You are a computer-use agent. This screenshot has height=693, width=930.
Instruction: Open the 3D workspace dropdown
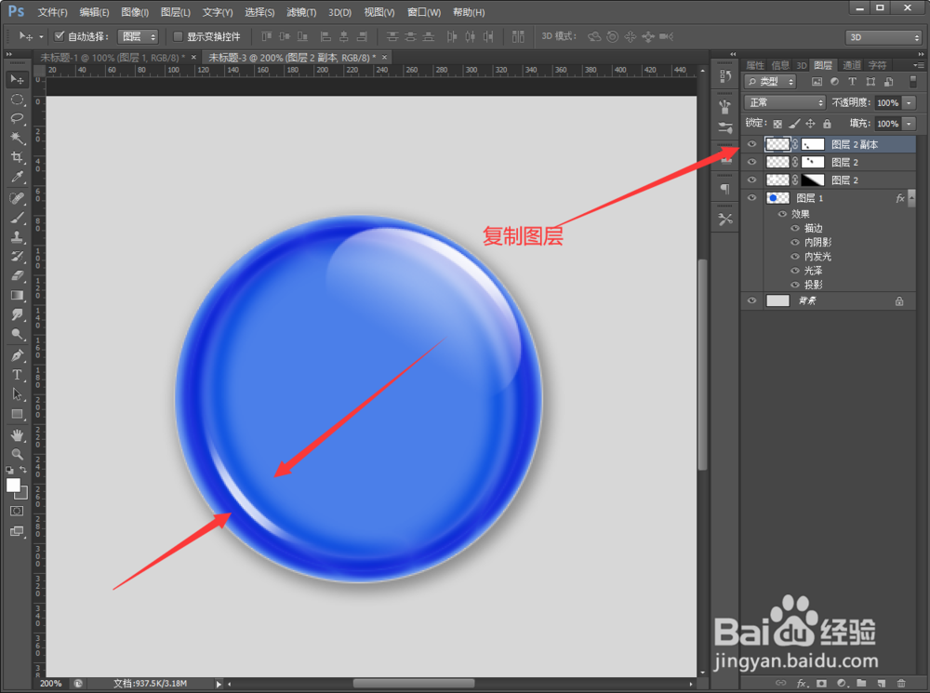click(x=883, y=37)
